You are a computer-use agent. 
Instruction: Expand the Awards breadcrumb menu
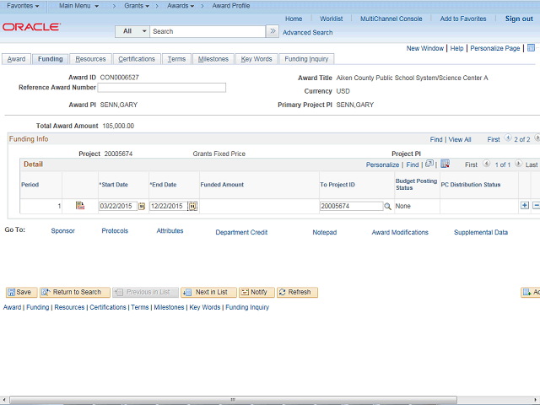pos(181,6)
